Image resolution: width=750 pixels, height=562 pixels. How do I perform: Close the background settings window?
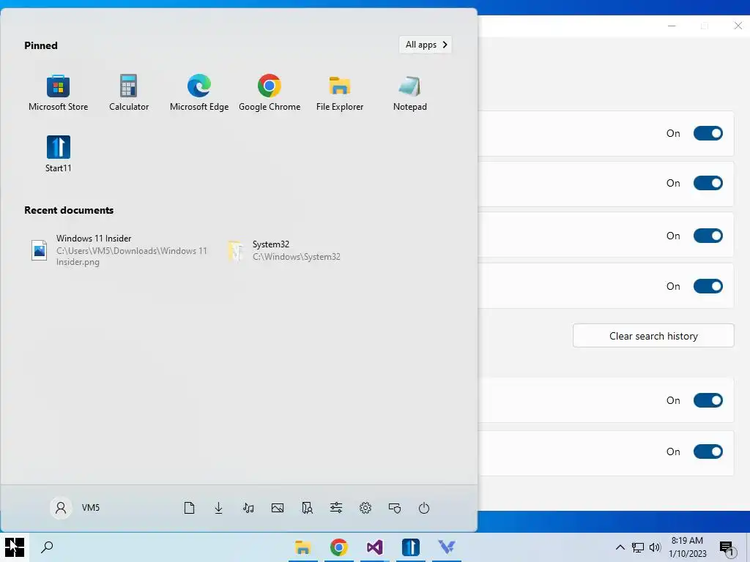coord(738,26)
